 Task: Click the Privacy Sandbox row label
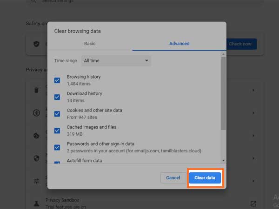tap(62, 200)
